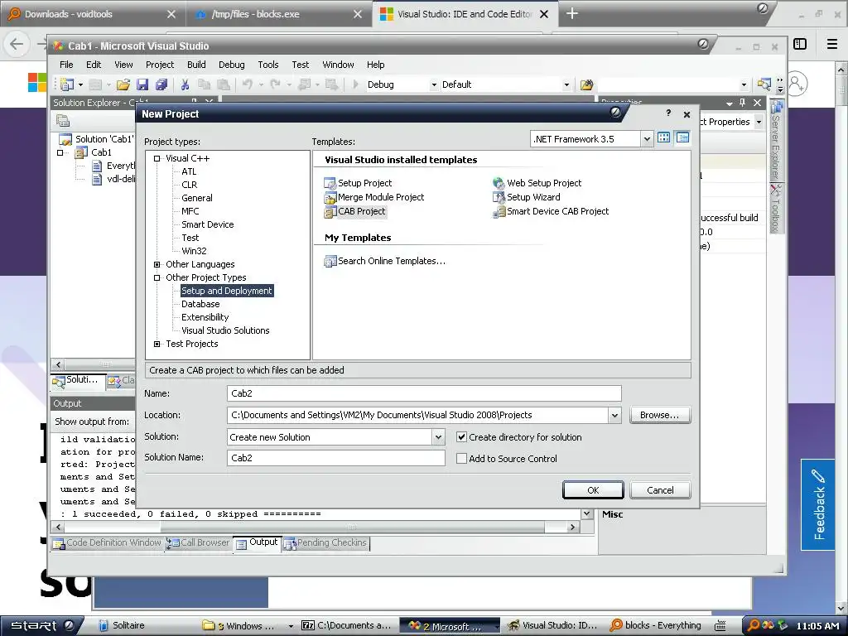848x636 pixels.
Task: Open the Location path dropdown arrow
Action: (x=614, y=416)
